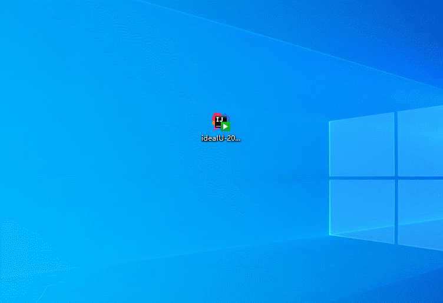Click the ideaIU-20... file name label
The width and height of the screenshot is (443, 303).
tap(221, 138)
